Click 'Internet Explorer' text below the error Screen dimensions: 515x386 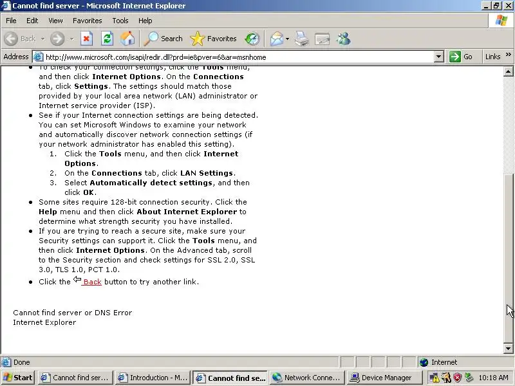44,322
